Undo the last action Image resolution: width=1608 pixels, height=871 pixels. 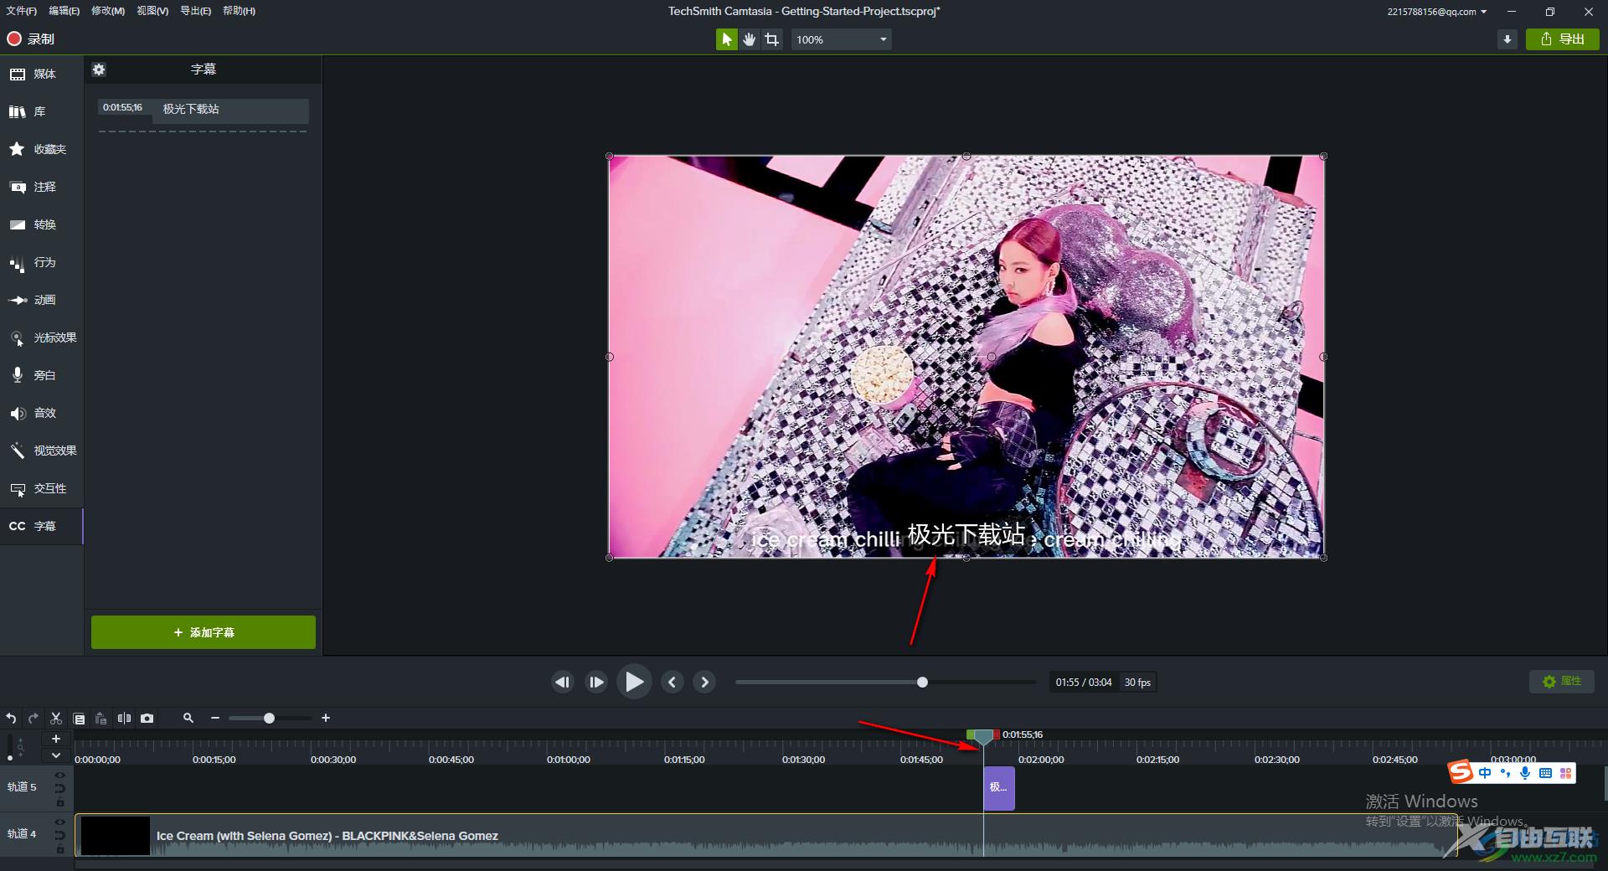click(11, 719)
